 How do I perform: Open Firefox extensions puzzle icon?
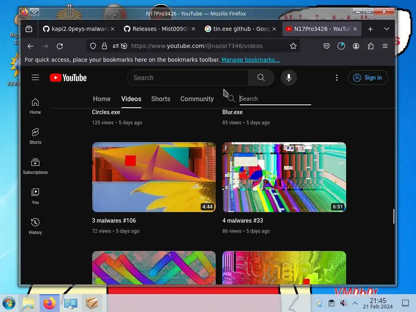click(370, 46)
